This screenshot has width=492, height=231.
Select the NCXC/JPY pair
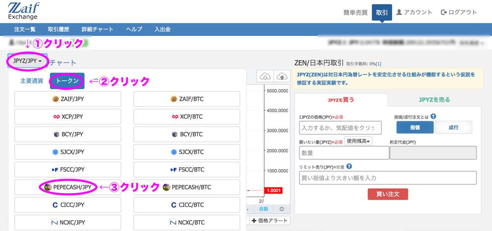[68, 223]
